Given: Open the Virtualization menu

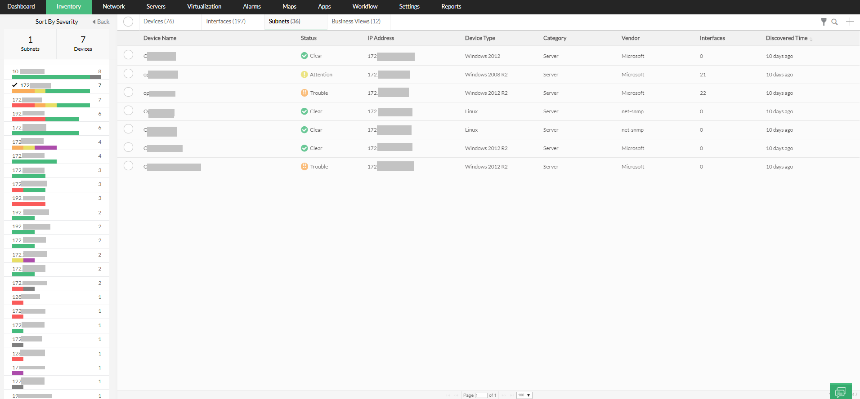Looking at the screenshot, I should click(204, 7).
